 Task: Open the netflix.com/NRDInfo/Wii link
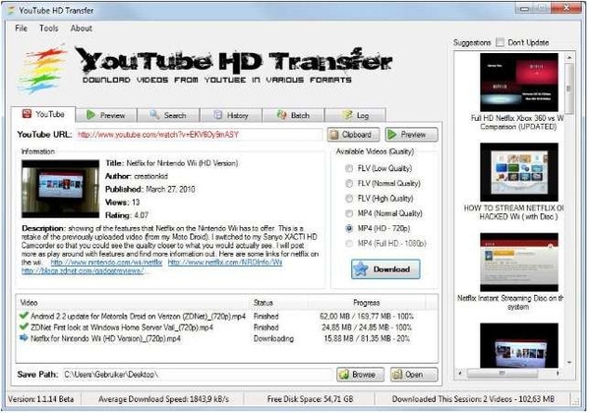click(x=225, y=263)
